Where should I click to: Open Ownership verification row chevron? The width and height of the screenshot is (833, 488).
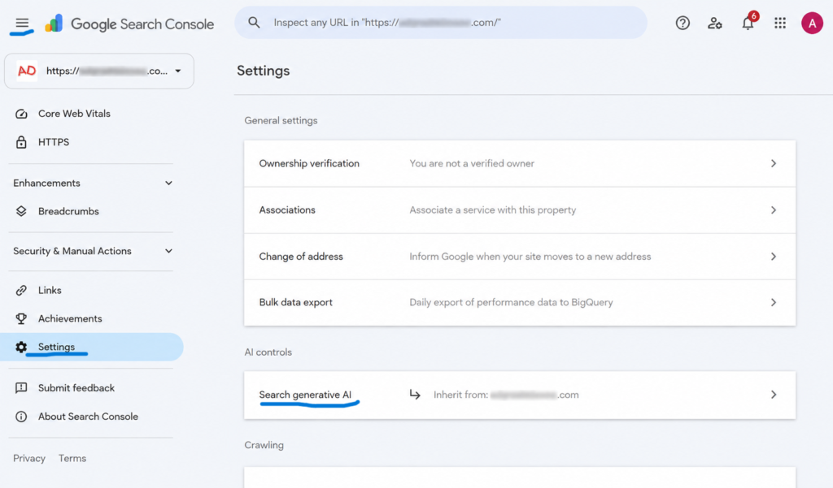(x=774, y=163)
